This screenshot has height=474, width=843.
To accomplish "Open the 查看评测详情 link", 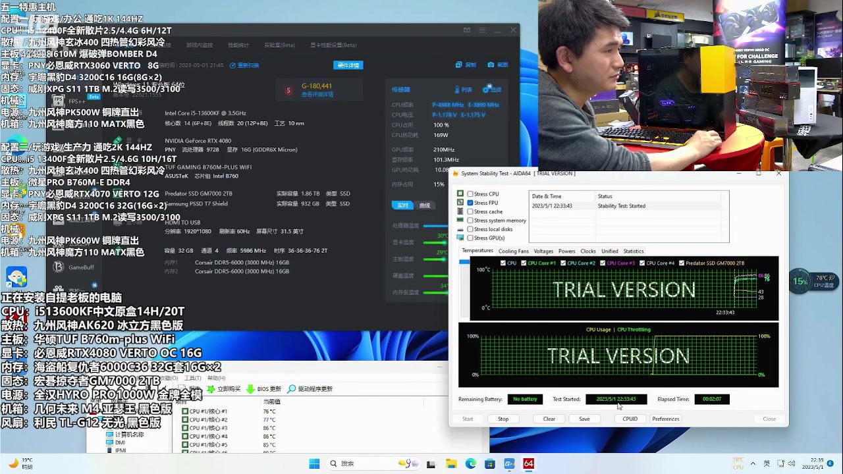I will 317,95.
